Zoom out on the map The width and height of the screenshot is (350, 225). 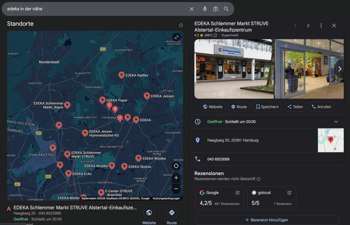coord(176,188)
